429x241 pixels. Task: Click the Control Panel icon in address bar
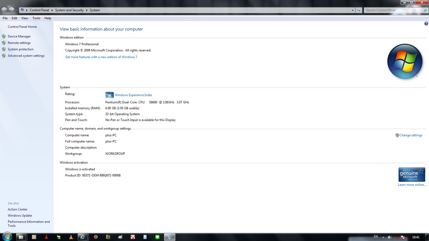point(22,10)
